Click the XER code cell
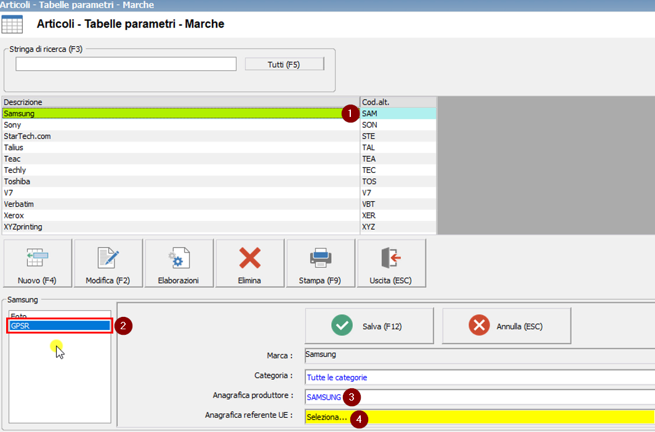This screenshot has width=655, height=432. [x=398, y=215]
